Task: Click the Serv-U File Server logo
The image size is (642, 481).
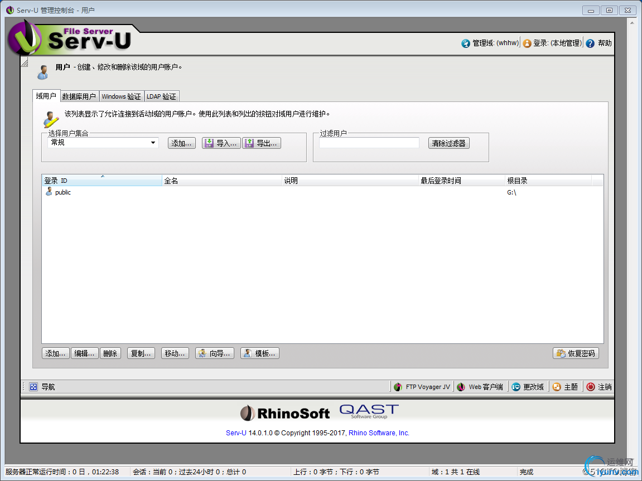Action: 70,38
